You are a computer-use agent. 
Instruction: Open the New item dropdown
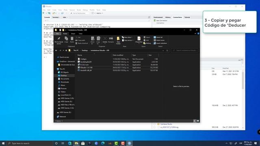pyautogui.click(x=127, y=37)
